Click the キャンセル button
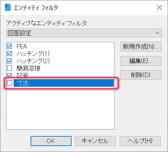168x152 pixels. click(x=95, y=141)
